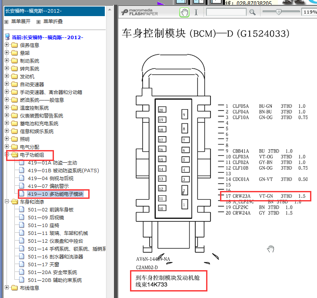Expand the 仪表装置和警告系统 folder
Screen dimensions: 317x298
(x=7, y=115)
